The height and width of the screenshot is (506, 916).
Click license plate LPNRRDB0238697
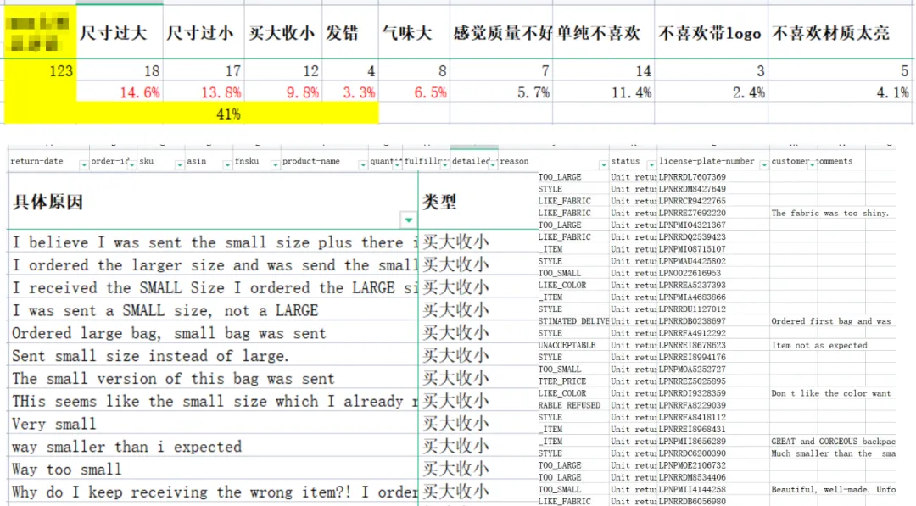[692, 321]
